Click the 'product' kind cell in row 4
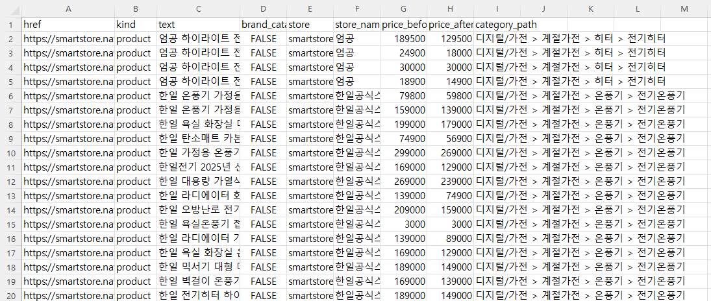711x301 pixels. tap(136, 67)
